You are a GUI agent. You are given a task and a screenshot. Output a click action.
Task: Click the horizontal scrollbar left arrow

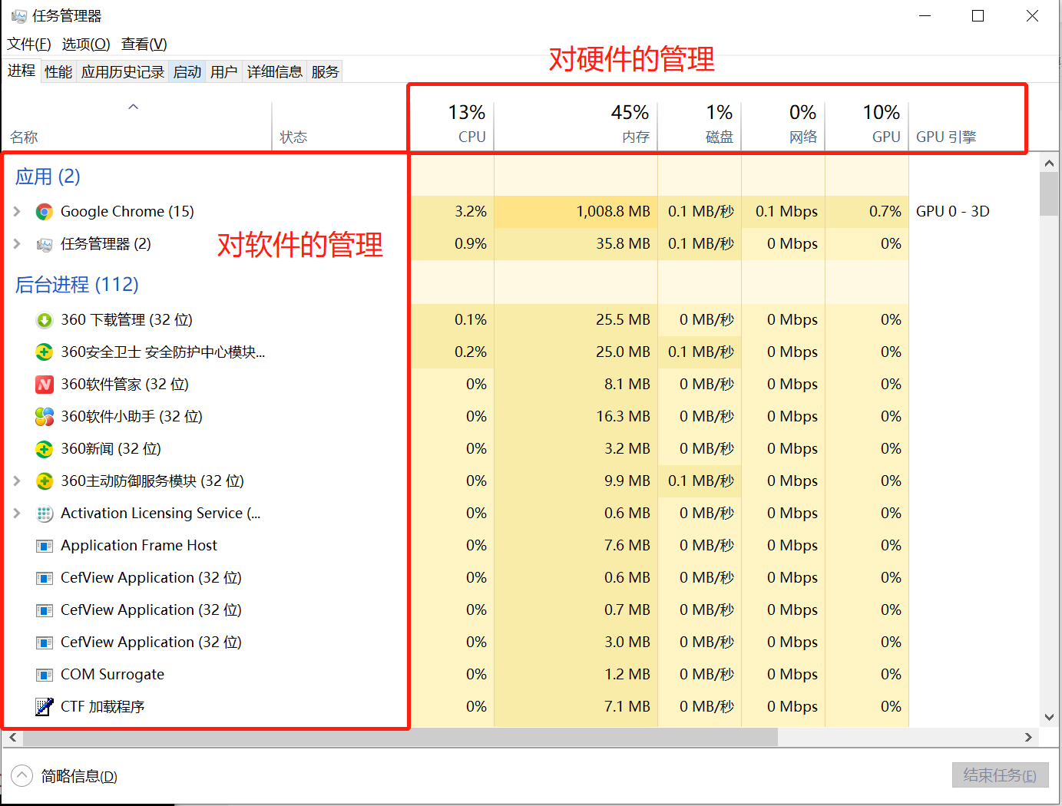click(12, 737)
